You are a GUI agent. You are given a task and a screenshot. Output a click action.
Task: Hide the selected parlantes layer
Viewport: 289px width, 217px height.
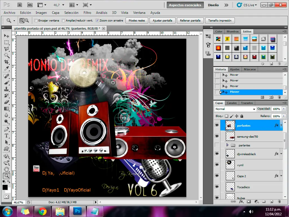(x=217, y=125)
